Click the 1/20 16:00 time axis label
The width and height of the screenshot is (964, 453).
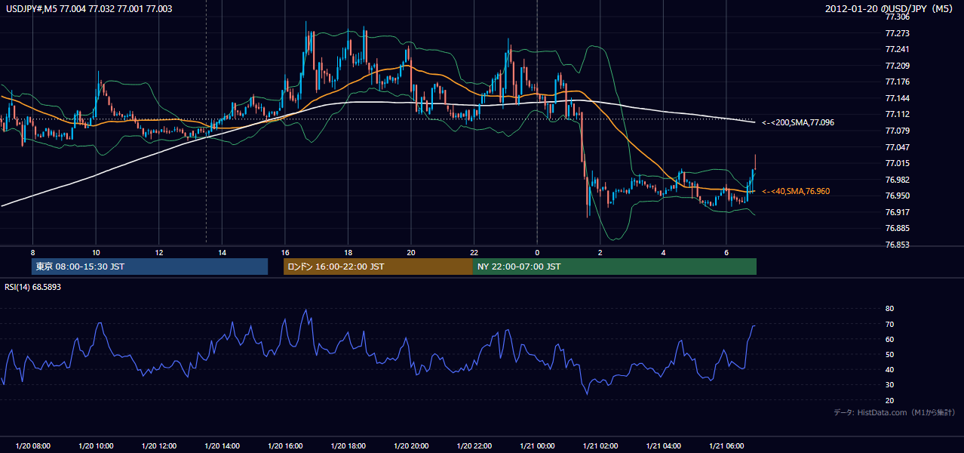point(284,446)
